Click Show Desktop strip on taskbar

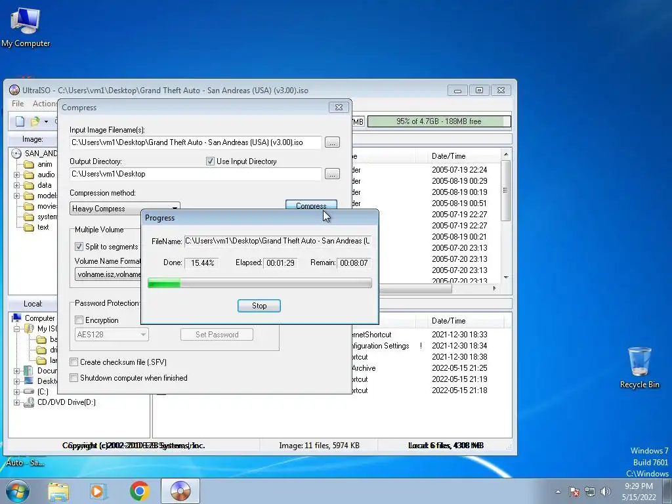click(x=667, y=492)
